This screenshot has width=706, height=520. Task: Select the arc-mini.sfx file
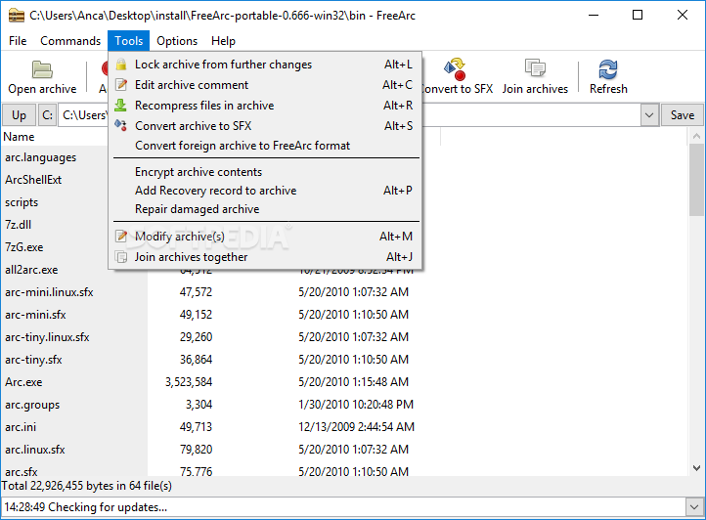35,315
